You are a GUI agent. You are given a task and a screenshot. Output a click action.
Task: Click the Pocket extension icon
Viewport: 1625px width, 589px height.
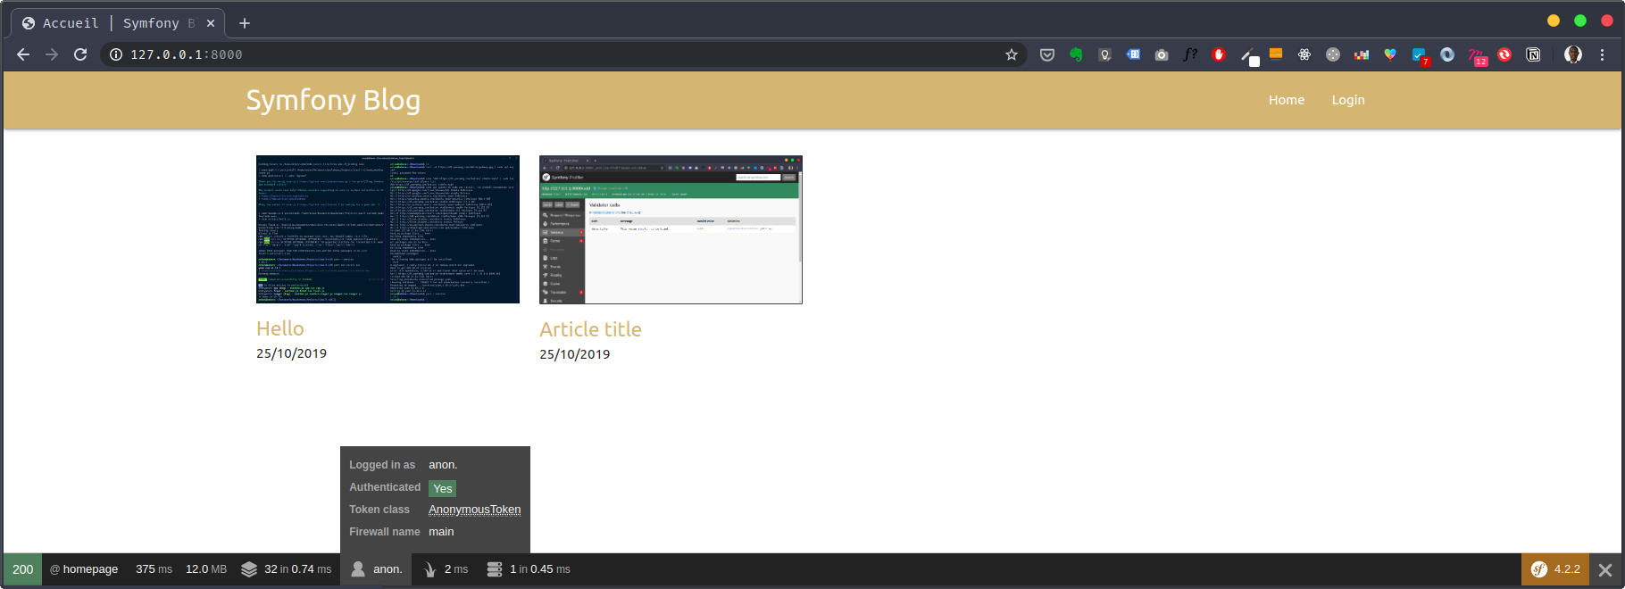(x=1047, y=54)
